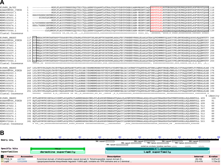Click the dermokine superfamily bar
This screenshot has width=221, height=165.
tap(58, 152)
